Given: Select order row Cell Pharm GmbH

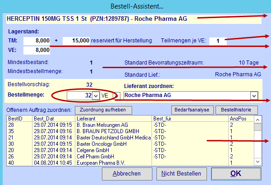Looking at the screenshot, I should point(130,157).
